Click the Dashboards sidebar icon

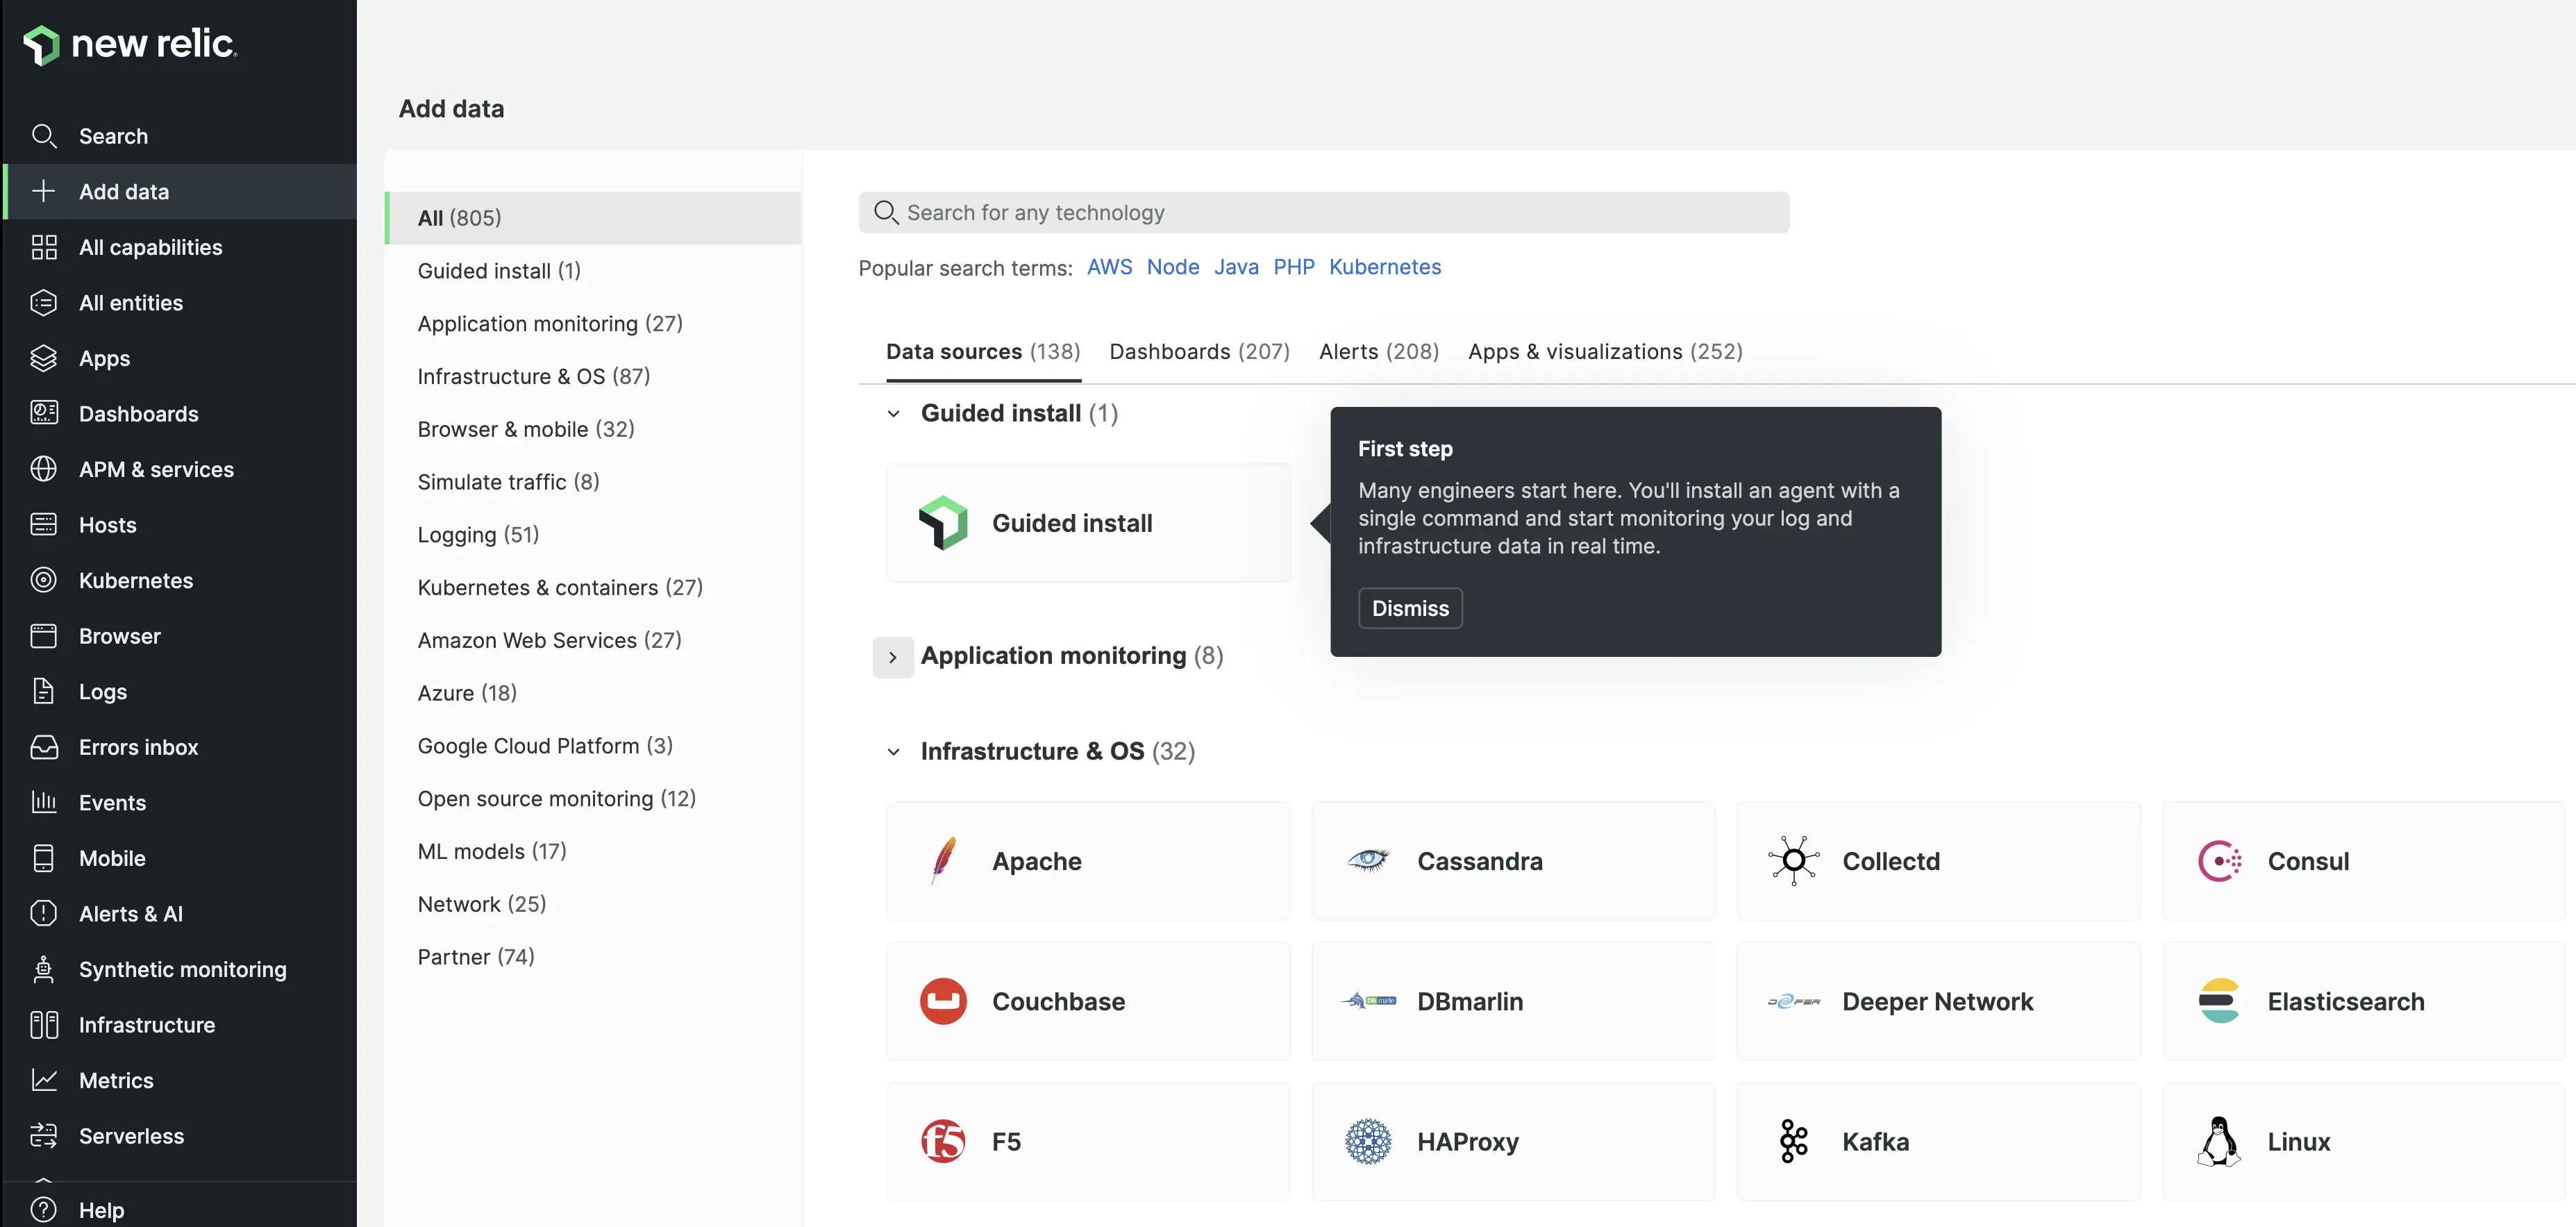[x=45, y=413]
